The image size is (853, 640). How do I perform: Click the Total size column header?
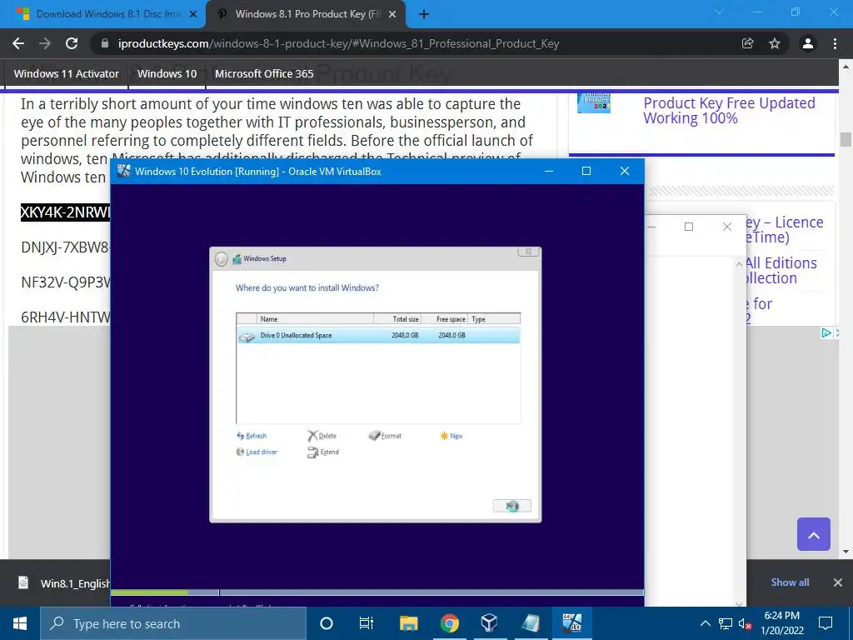tap(397, 319)
